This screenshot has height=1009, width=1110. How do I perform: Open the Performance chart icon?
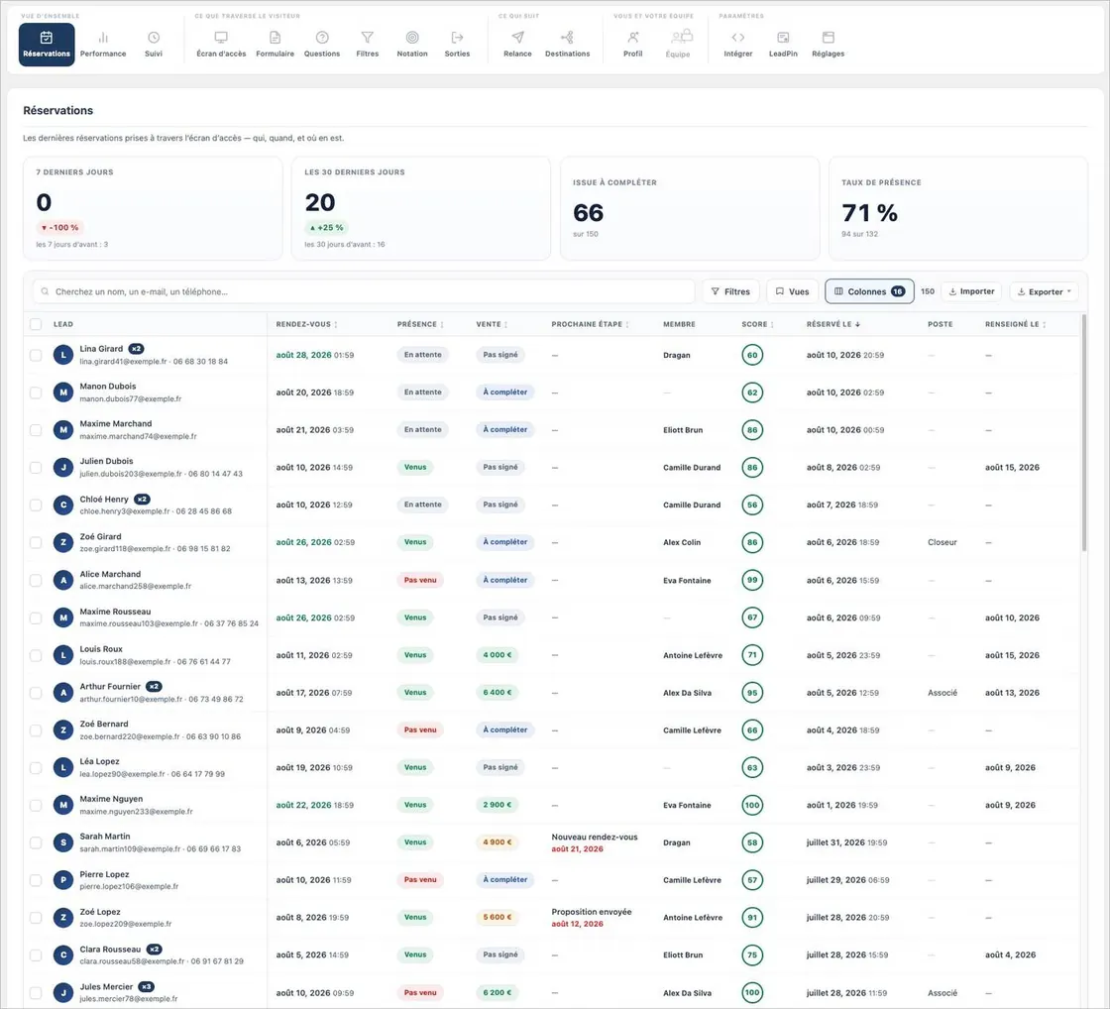click(103, 38)
